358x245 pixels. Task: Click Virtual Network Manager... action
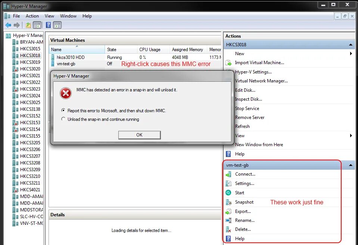[261, 81]
